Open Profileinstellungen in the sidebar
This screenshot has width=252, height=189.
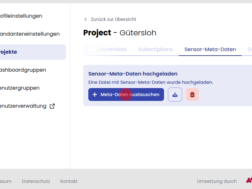pos(21,16)
